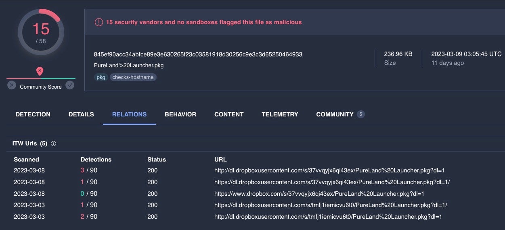Click the ITW Urls info icon
Image resolution: width=505 pixels, height=230 pixels.
[53, 144]
